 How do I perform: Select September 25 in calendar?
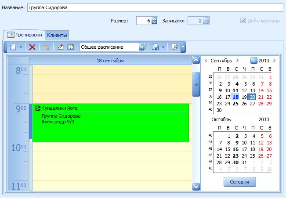coord(235,104)
